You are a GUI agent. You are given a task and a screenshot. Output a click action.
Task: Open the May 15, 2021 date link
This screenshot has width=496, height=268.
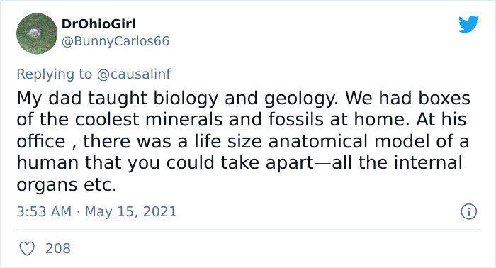pos(130,212)
